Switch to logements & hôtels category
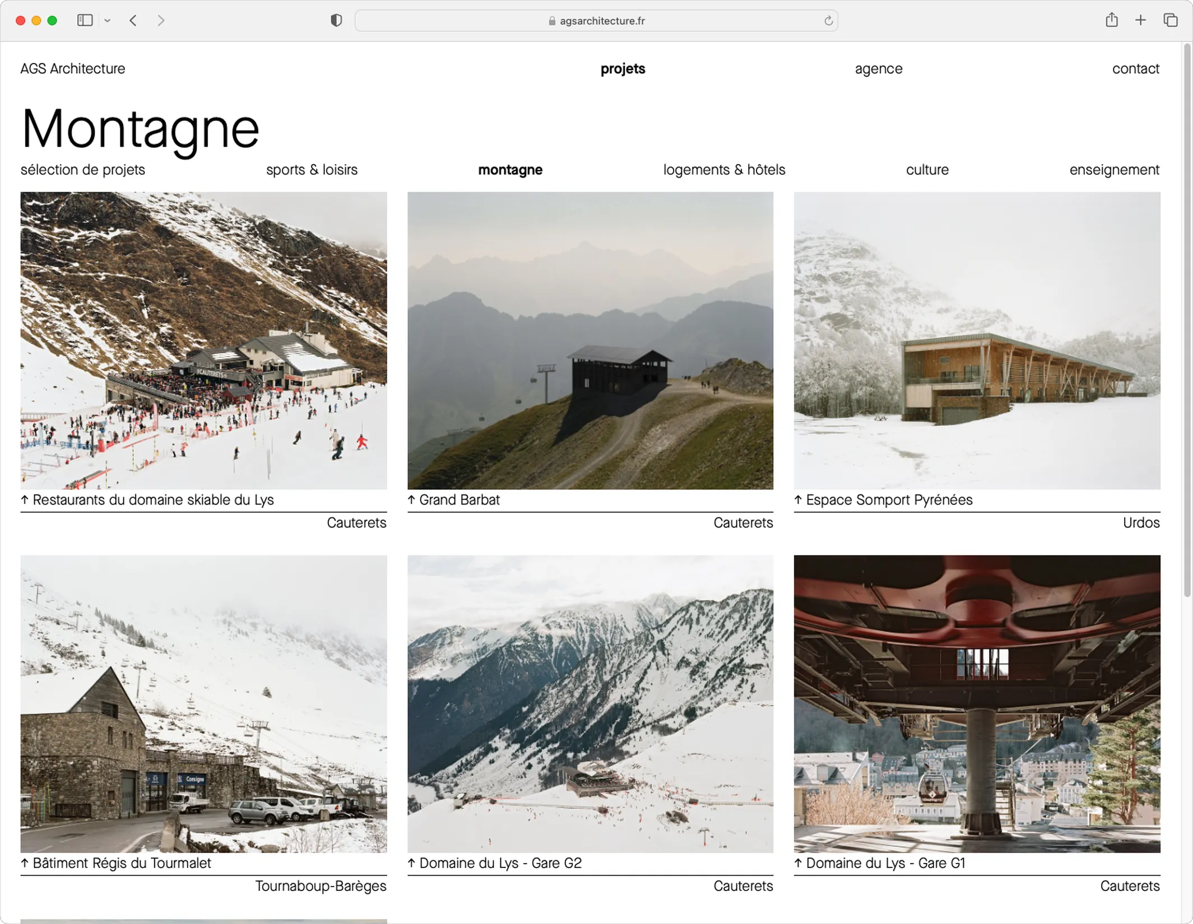Viewport: 1193px width, 924px height. coord(724,170)
